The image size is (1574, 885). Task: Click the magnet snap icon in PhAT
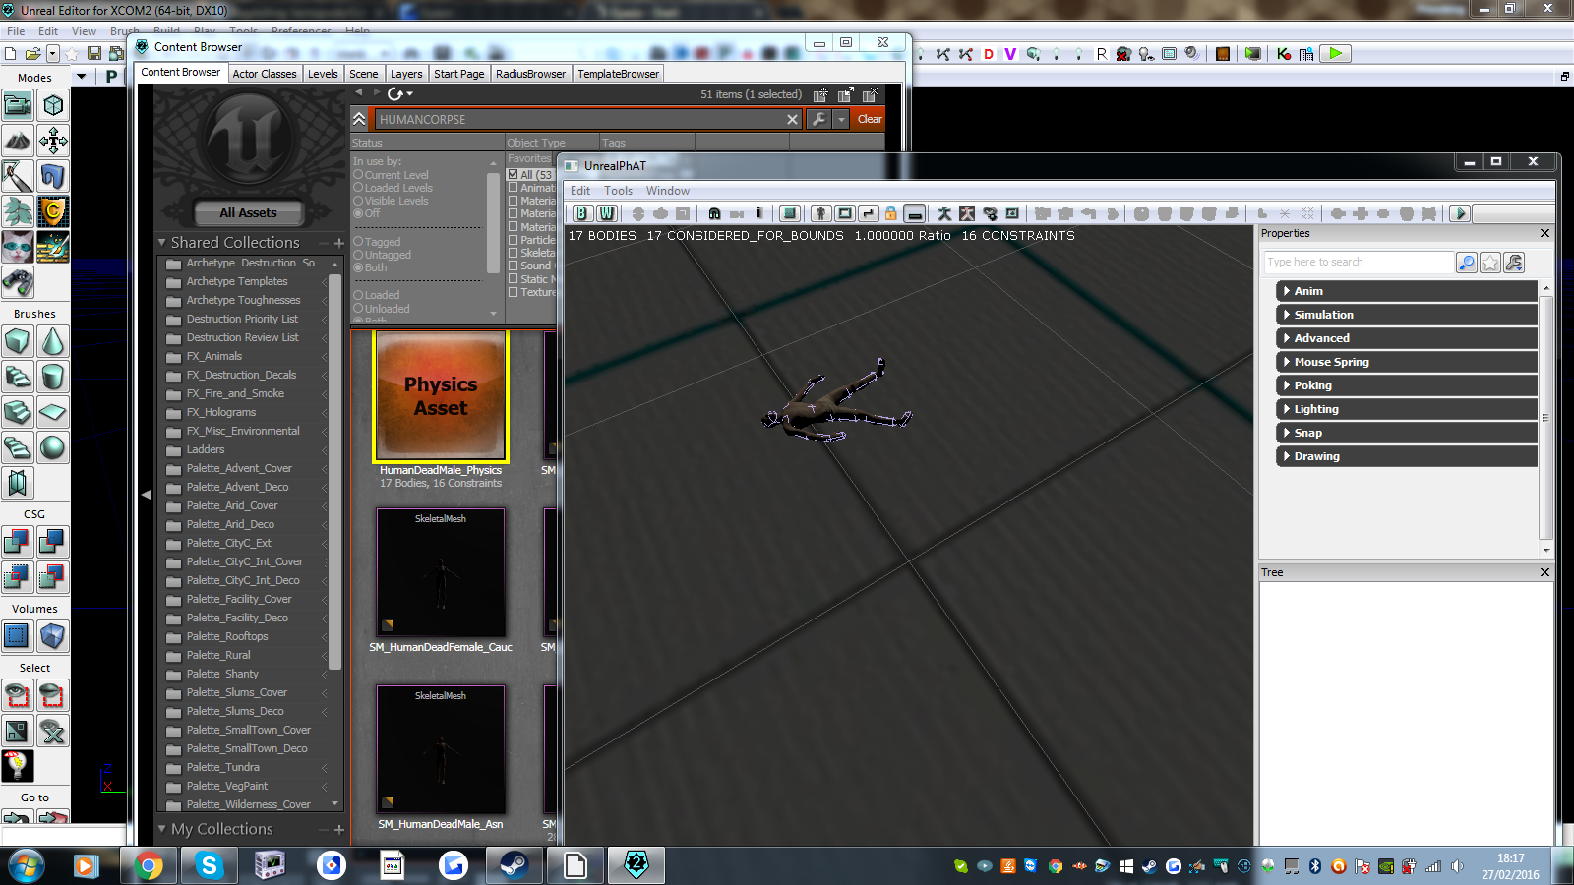click(x=714, y=213)
